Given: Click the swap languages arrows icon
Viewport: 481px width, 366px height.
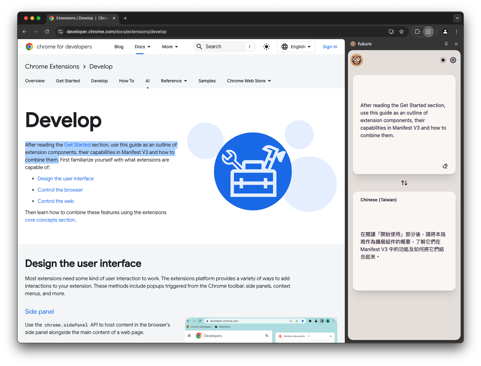Looking at the screenshot, I should (x=404, y=183).
